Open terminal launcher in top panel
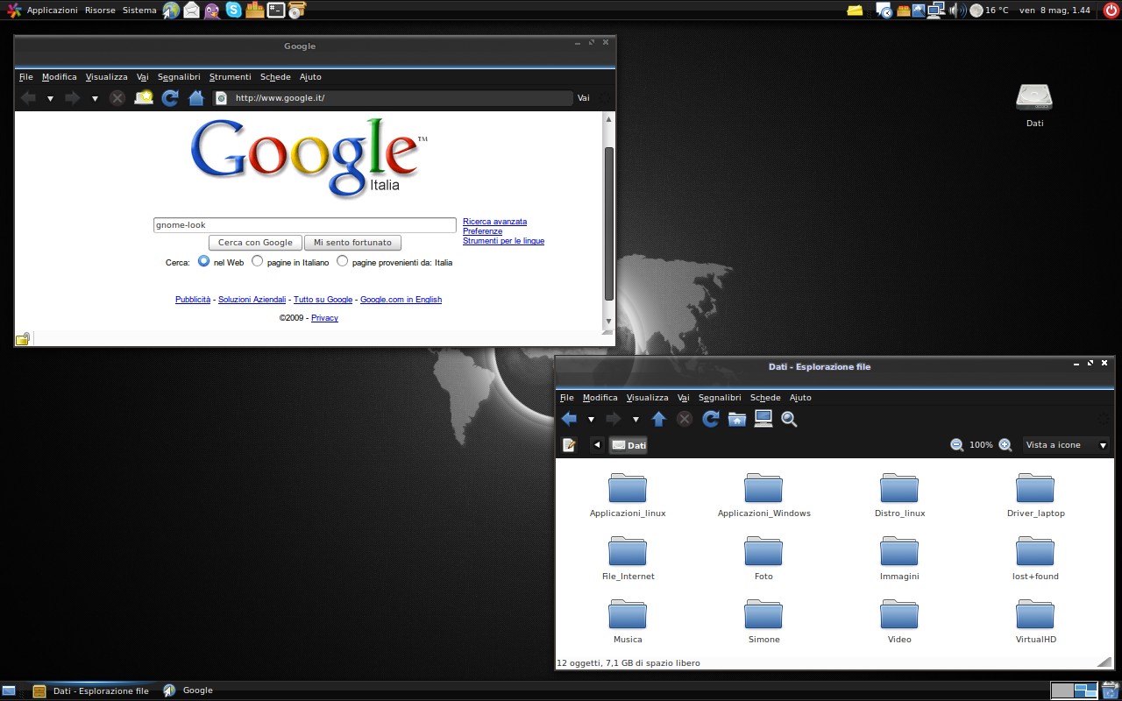1122x701 pixels. click(276, 11)
